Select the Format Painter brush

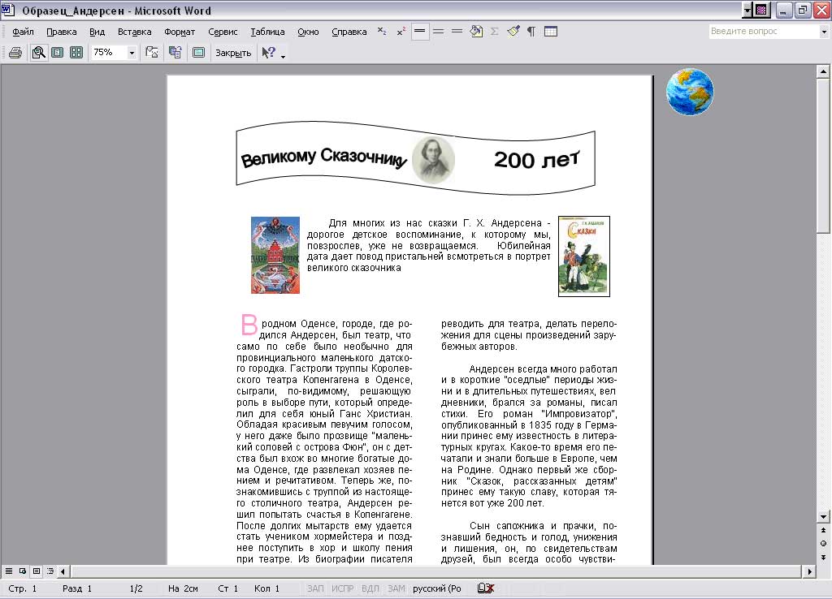(513, 32)
